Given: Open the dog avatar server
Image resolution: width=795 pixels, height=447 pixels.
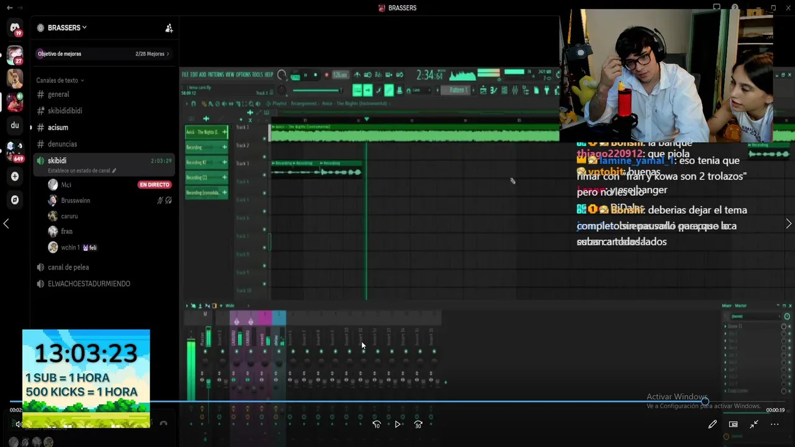Looking at the screenshot, I should click(x=15, y=78).
